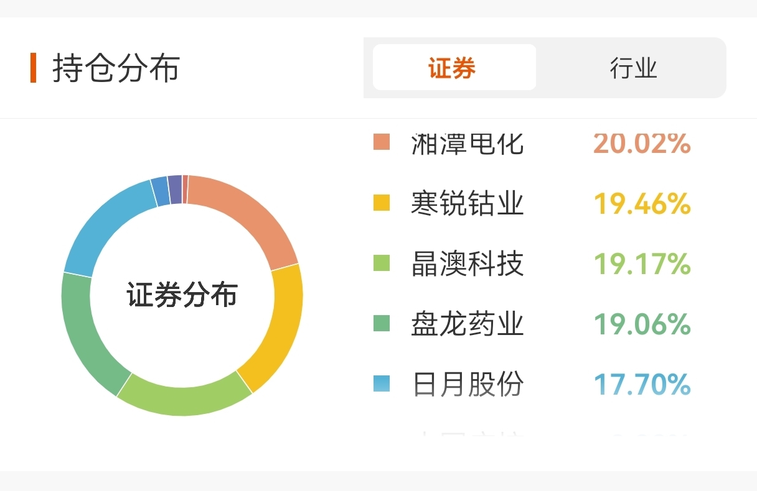The width and height of the screenshot is (757, 491).
Task: Click the yellow square beside 寒锐钴业
Action: (382, 203)
